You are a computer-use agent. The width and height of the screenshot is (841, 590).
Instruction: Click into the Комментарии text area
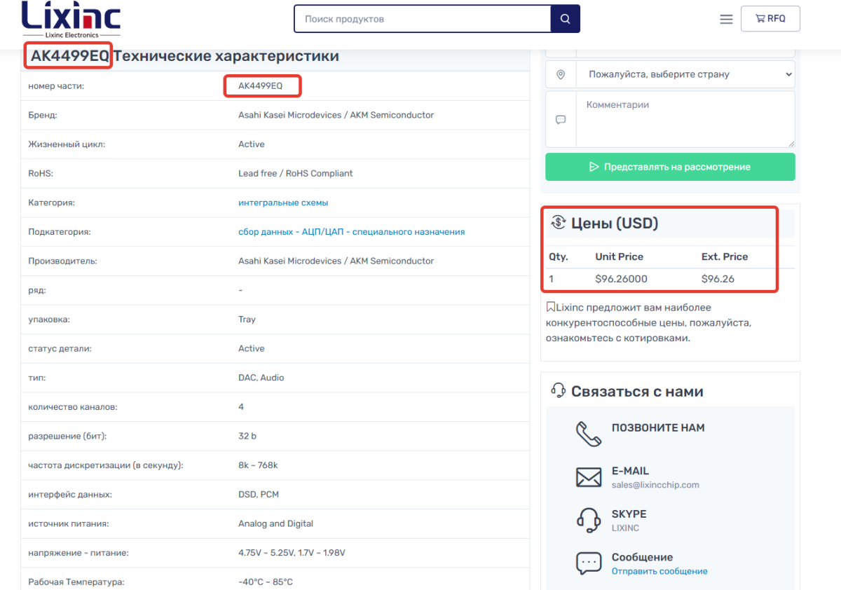click(x=685, y=119)
